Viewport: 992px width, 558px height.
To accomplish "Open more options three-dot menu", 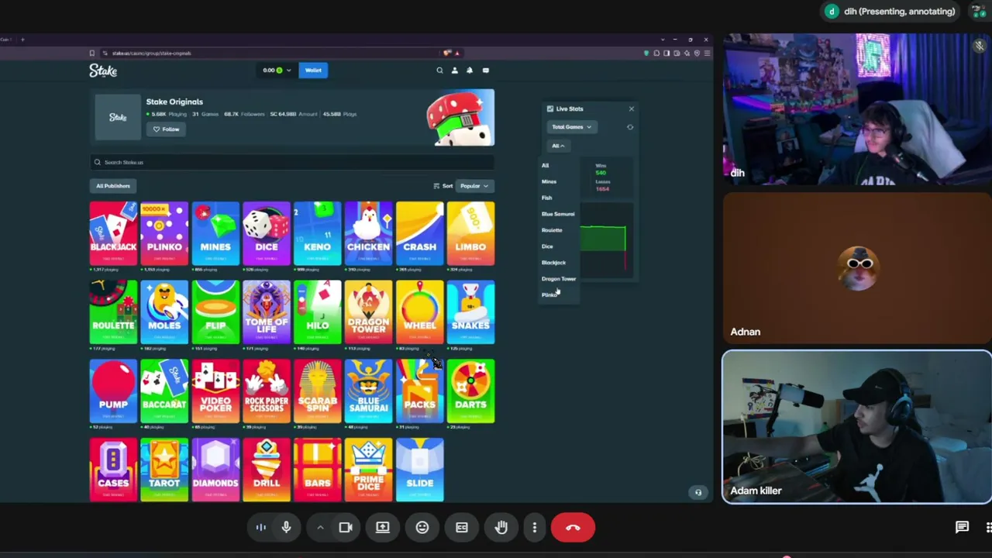I will pos(535,528).
